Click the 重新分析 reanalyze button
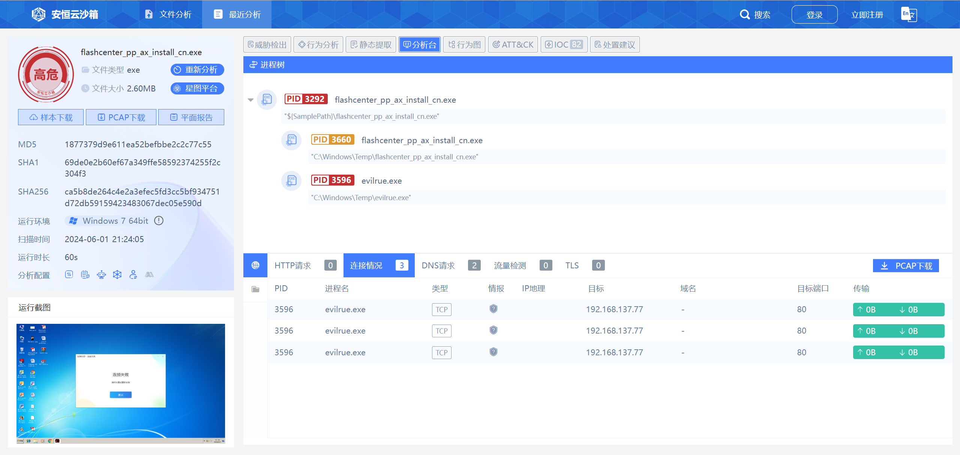 (x=197, y=70)
